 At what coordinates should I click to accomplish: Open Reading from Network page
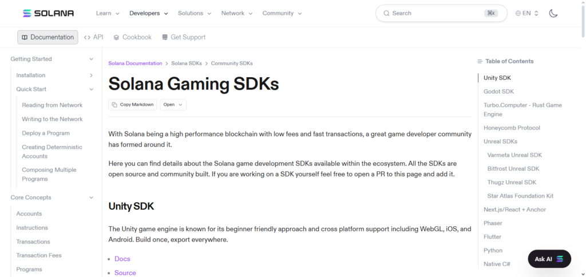click(x=52, y=105)
